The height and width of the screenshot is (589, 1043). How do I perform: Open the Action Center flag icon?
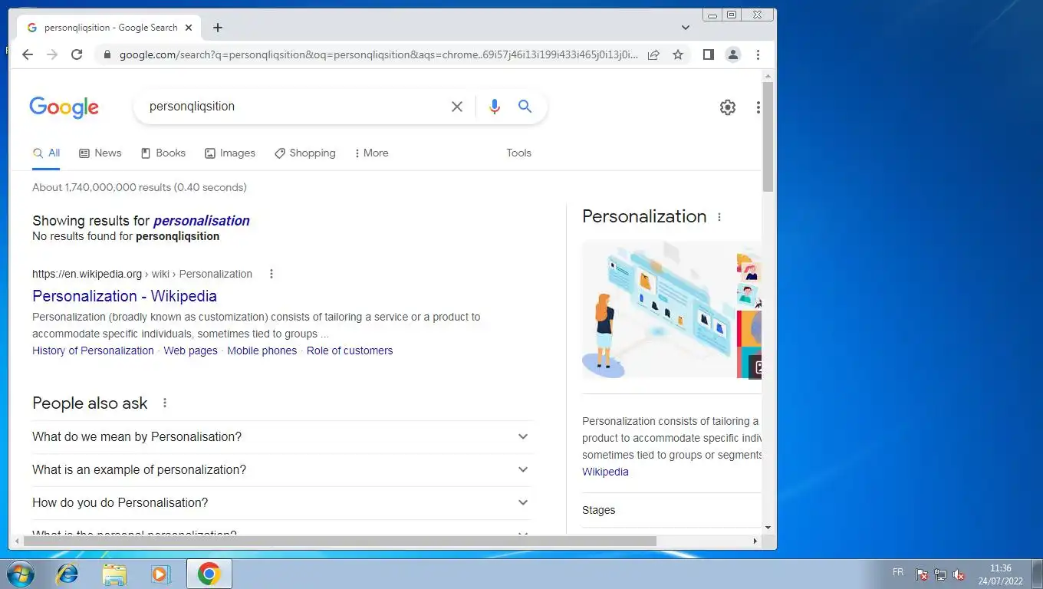922,574
